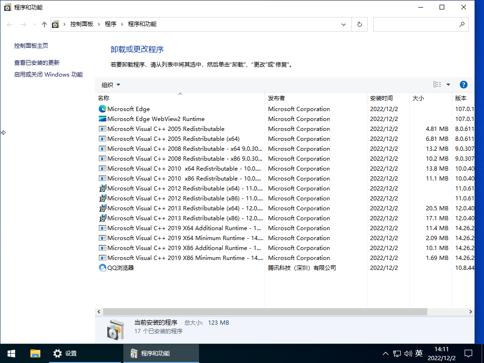Viewport: 484px width, 363px height.
Task: Click the Microsoft Edge program icon
Action: (x=102, y=109)
